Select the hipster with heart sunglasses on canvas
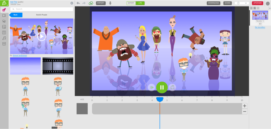 pos(157,39)
